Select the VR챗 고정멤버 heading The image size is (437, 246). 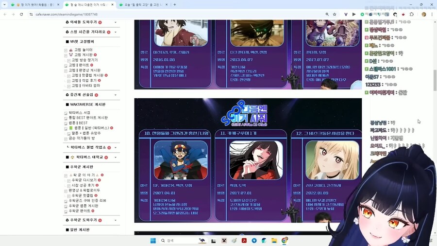(x=82, y=41)
